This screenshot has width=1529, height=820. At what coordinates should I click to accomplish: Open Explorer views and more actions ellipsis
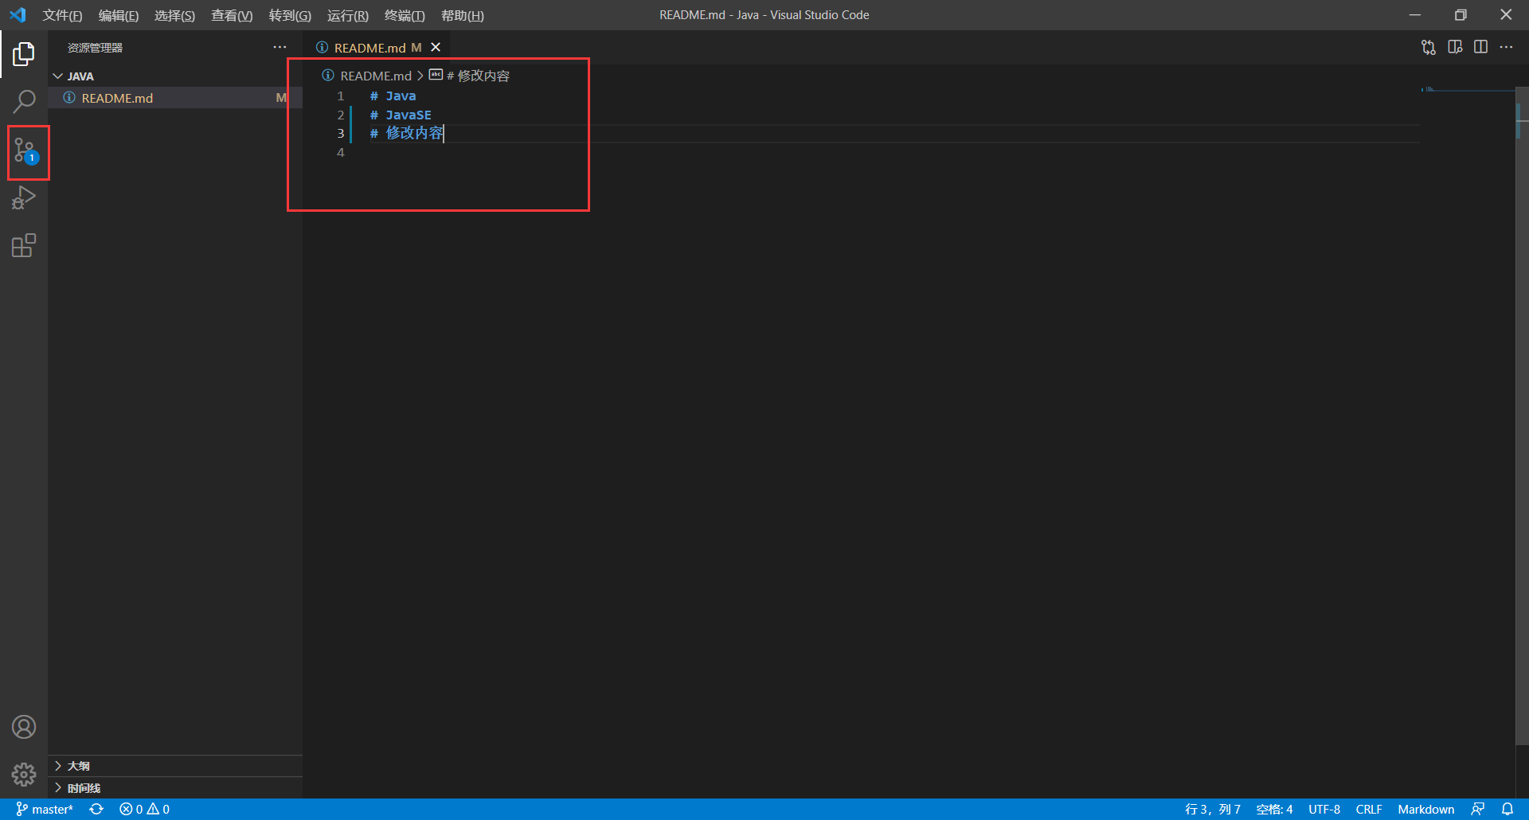click(280, 48)
